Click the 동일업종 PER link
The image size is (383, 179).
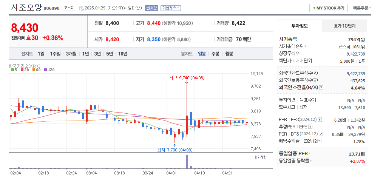click(293, 154)
